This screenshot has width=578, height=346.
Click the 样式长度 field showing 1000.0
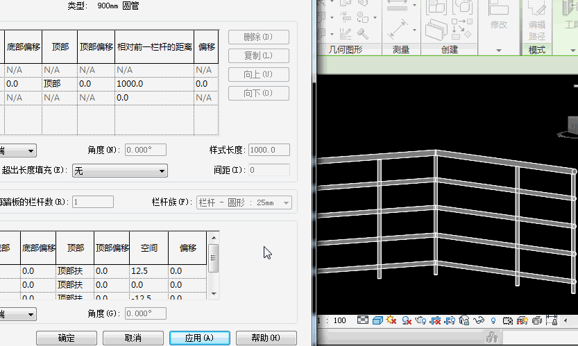(269, 150)
